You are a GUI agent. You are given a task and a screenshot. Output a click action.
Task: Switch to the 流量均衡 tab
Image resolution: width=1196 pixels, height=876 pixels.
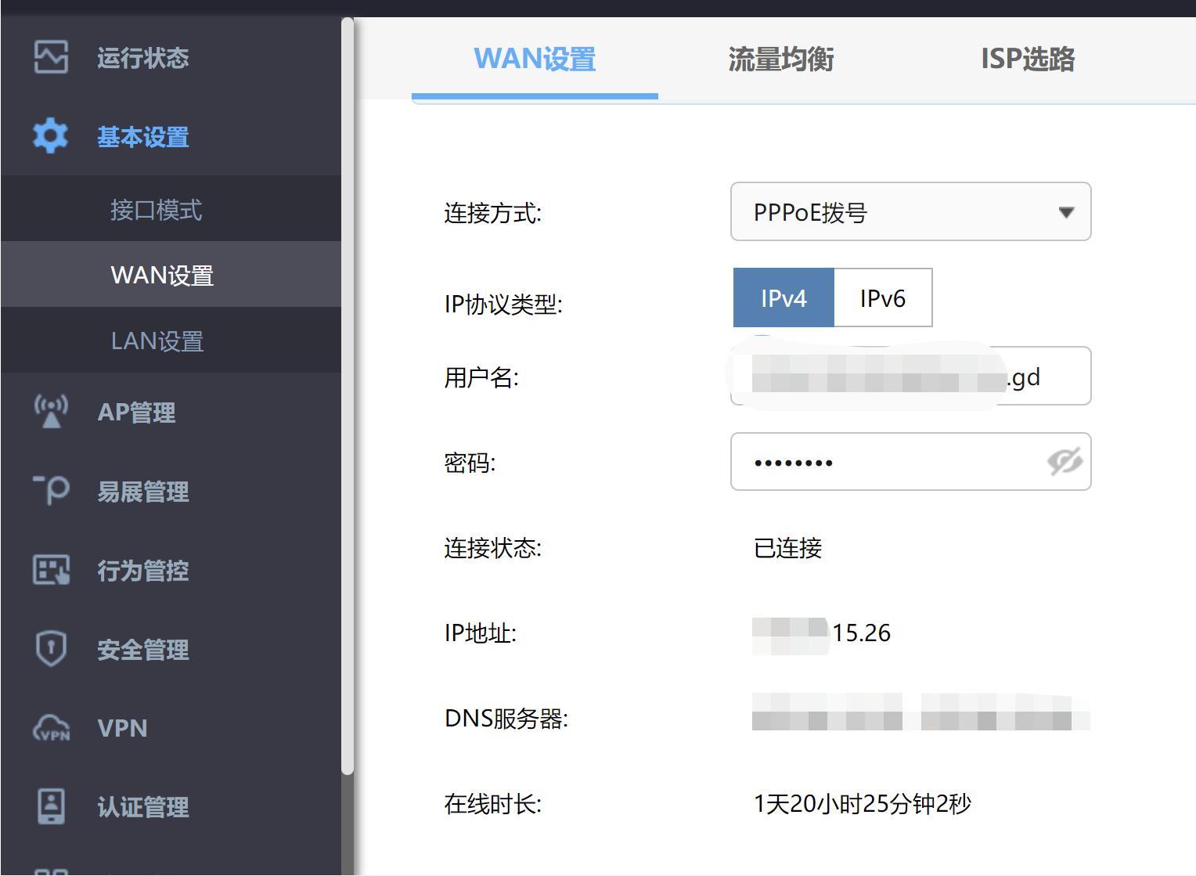pos(782,59)
